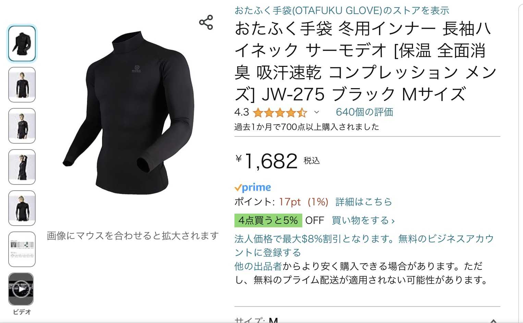Select the fifth thumbnail showing back view
Screen dimensions: 523x323
(22, 208)
